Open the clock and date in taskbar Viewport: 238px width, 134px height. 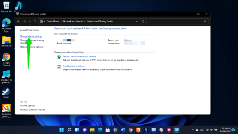click(225, 130)
